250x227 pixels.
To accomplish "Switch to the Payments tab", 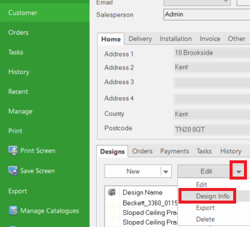I will pyautogui.click(x=174, y=151).
